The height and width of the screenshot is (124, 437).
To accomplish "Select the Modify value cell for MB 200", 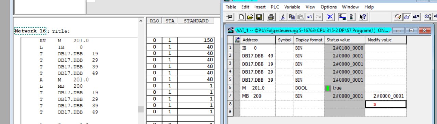I will click(385, 96).
